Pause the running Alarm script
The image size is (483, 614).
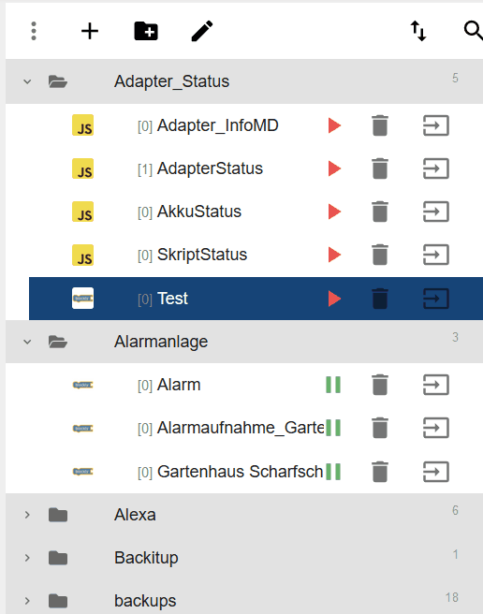point(333,385)
